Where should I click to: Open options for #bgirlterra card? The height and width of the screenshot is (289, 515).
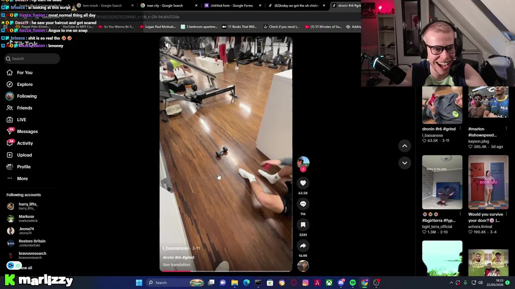(460, 214)
